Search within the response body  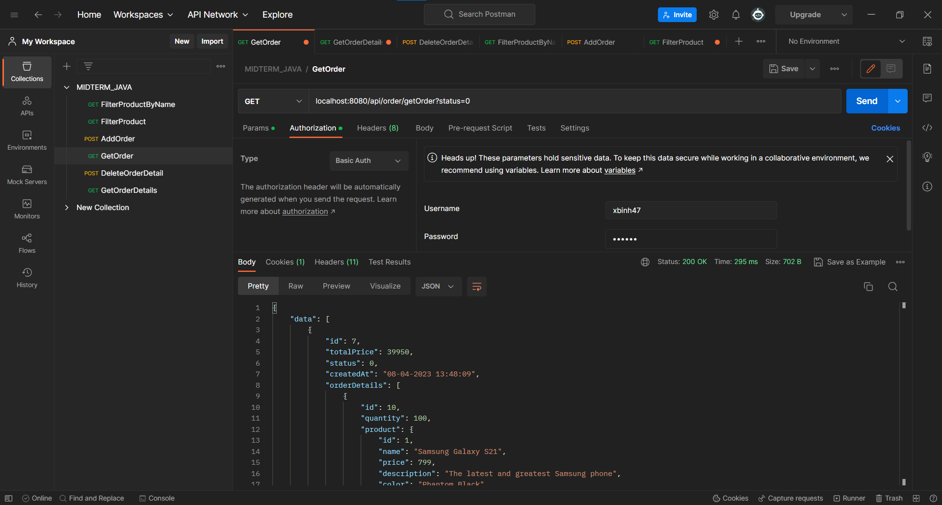[893, 287]
